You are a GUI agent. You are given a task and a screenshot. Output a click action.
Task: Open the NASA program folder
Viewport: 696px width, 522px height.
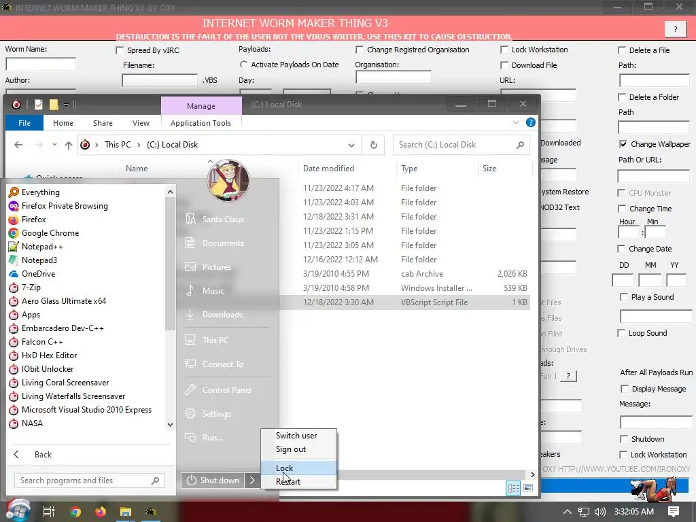[26, 423]
